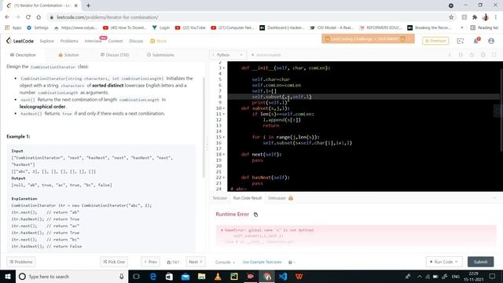Open the Windows Start menu
The image size is (503, 283).
coord(8,276)
